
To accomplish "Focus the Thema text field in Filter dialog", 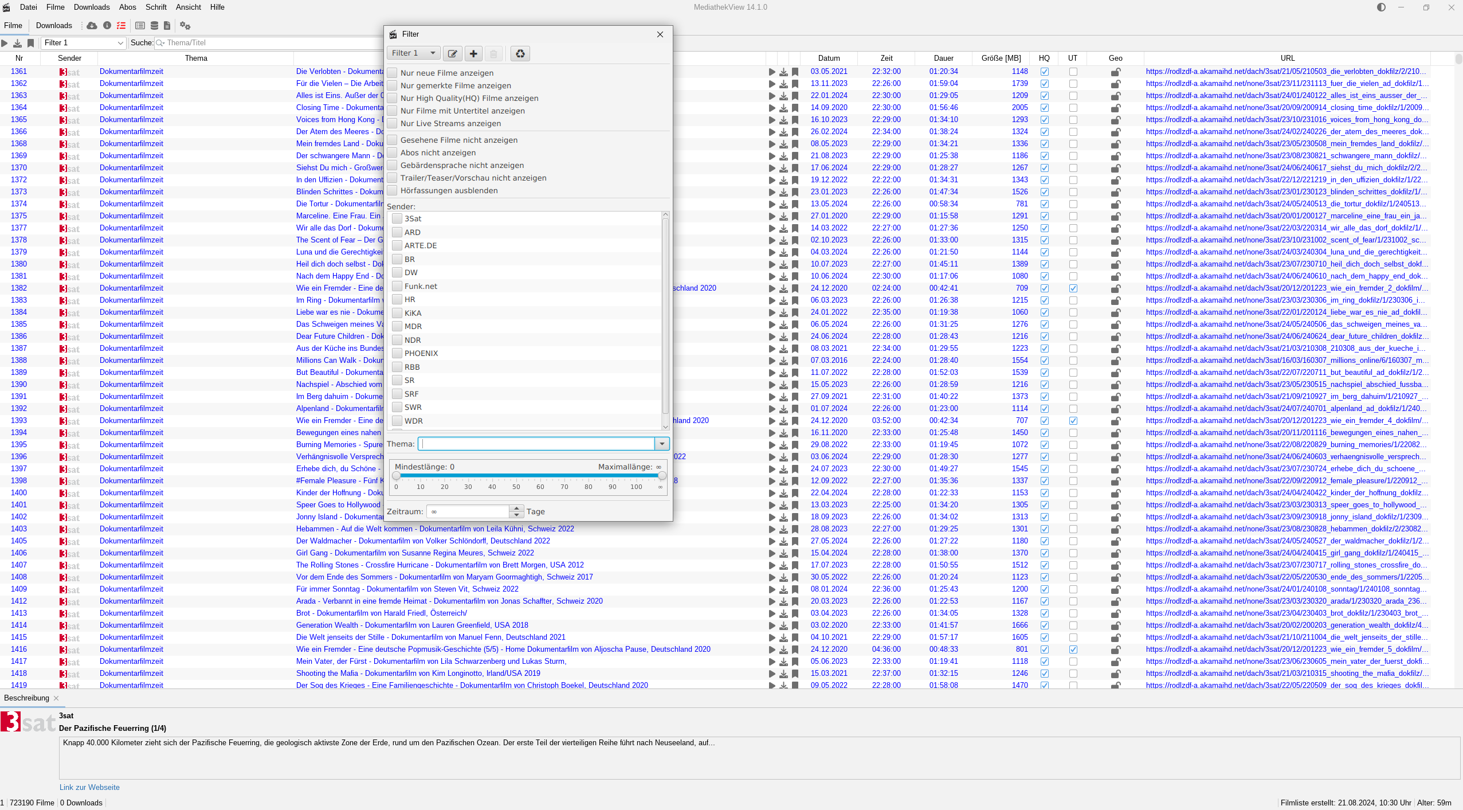I will pyautogui.click(x=537, y=444).
